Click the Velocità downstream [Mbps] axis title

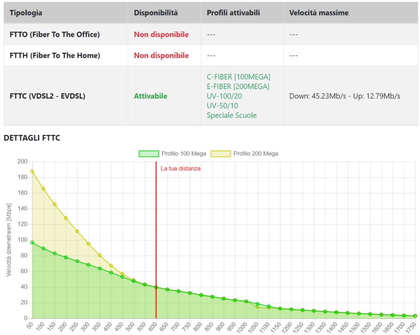coord(9,240)
